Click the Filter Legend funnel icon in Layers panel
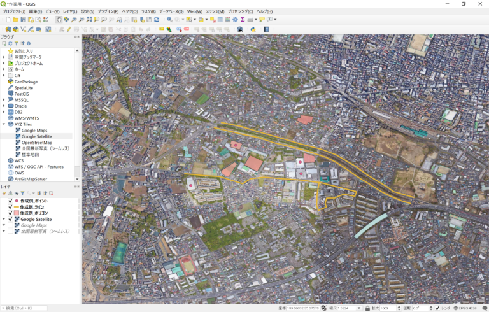The width and height of the screenshot is (489, 312). (22, 193)
